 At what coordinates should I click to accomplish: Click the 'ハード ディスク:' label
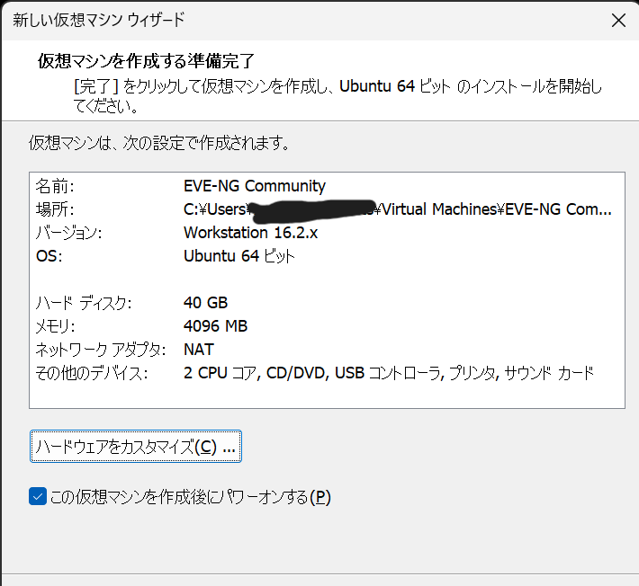(84, 303)
